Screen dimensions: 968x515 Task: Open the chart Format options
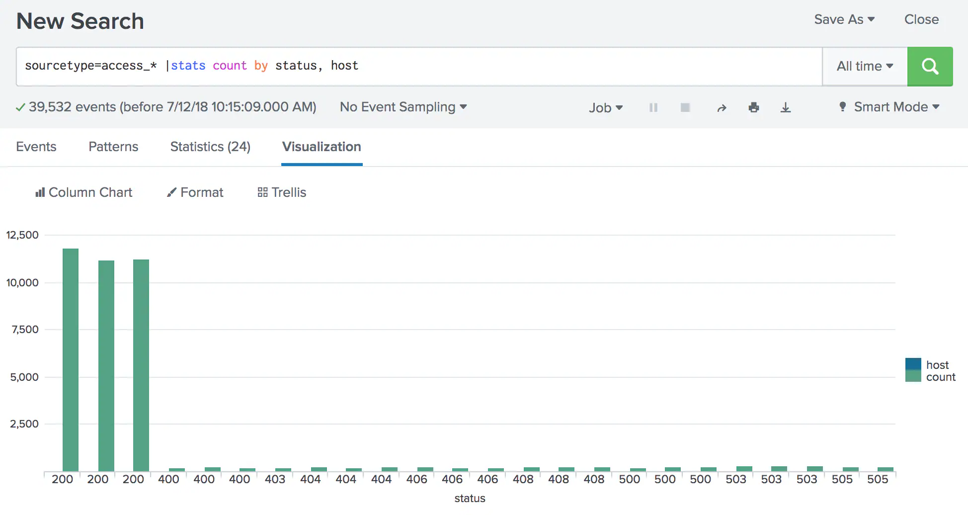click(x=195, y=192)
